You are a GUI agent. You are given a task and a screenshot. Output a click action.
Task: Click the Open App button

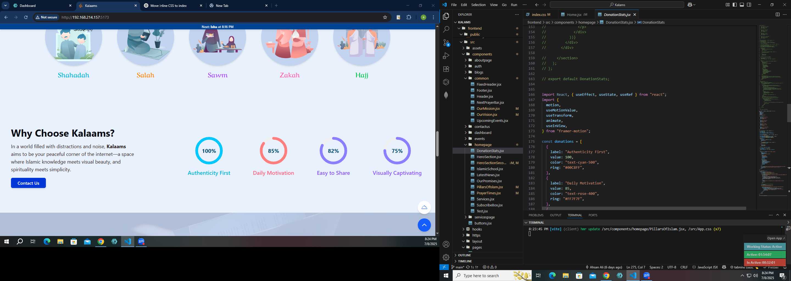(776, 238)
